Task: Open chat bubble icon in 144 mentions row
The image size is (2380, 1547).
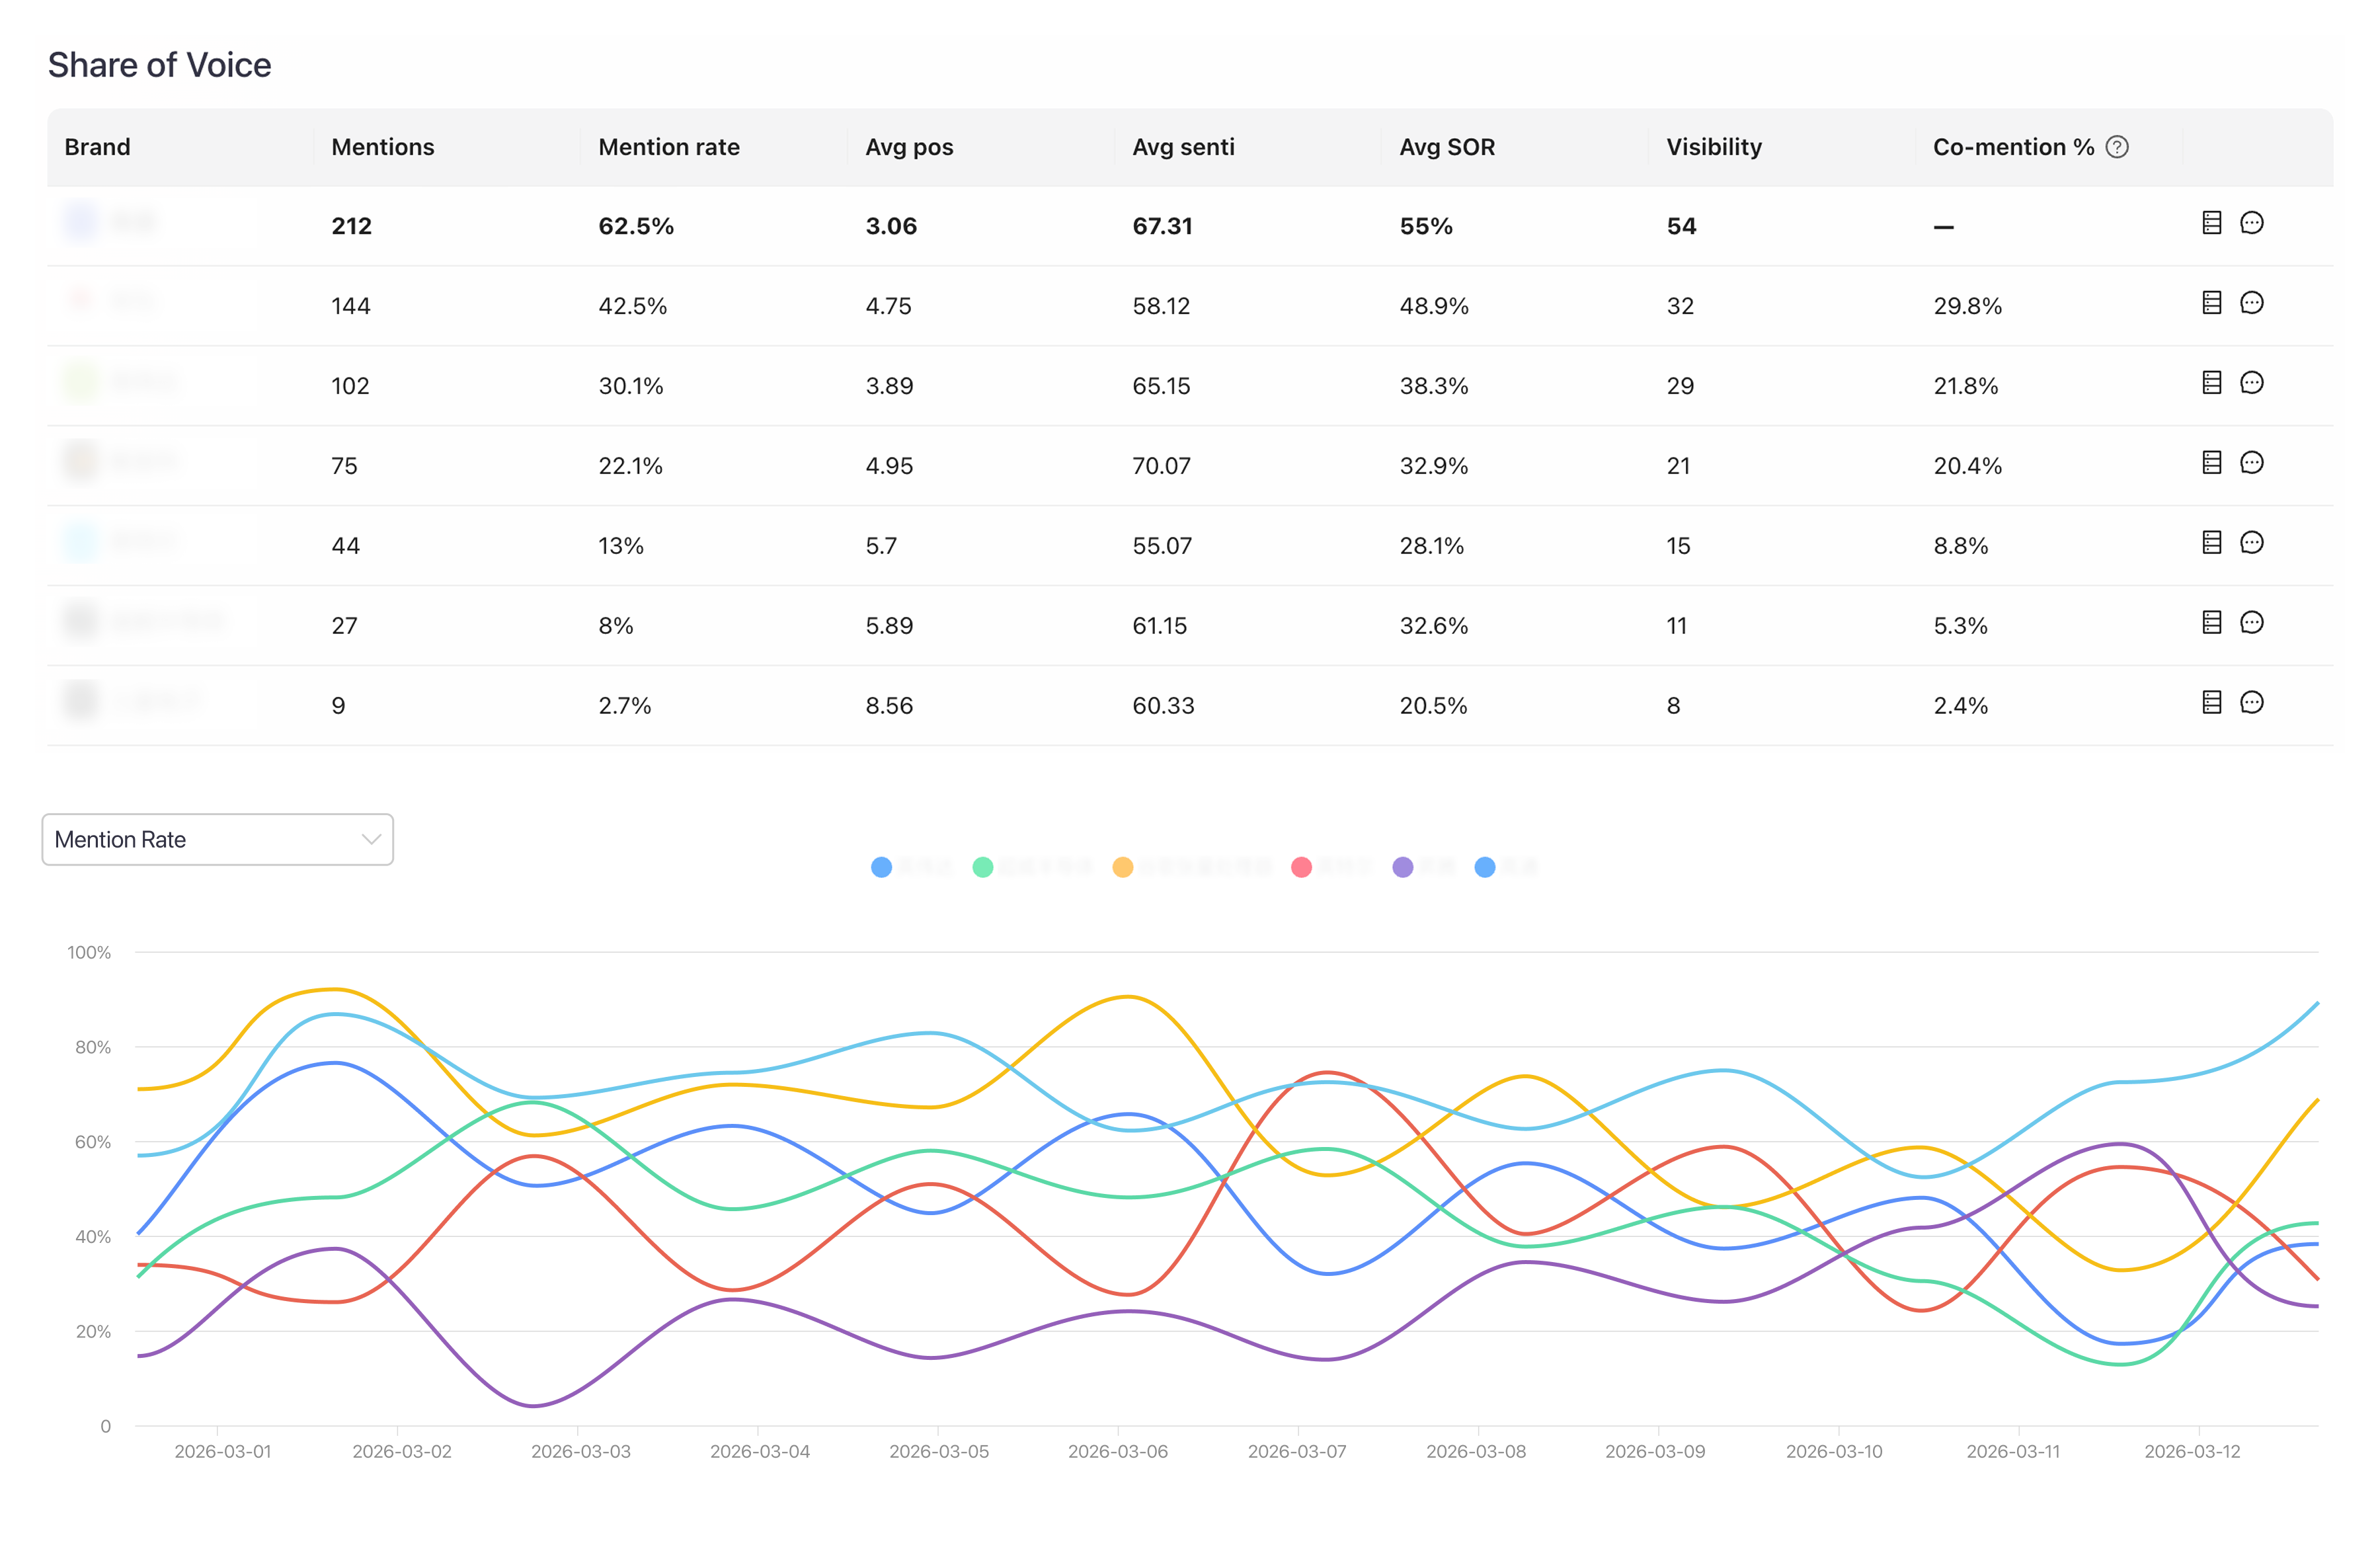Action: tap(2251, 303)
